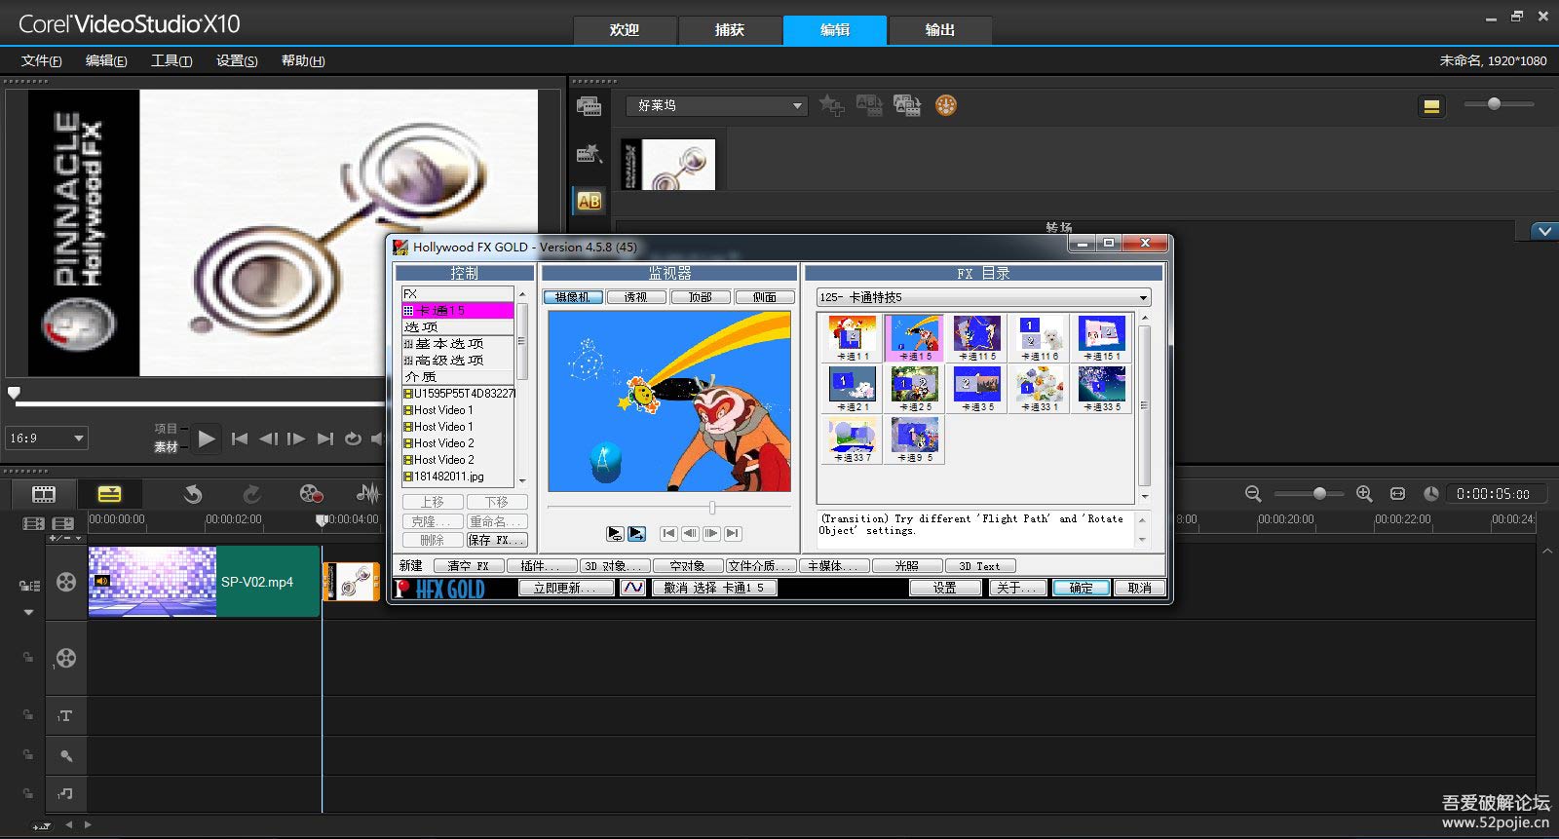This screenshot has width=1559, height=839.
Task: Fit project in timeline window
Action: 1397,494
